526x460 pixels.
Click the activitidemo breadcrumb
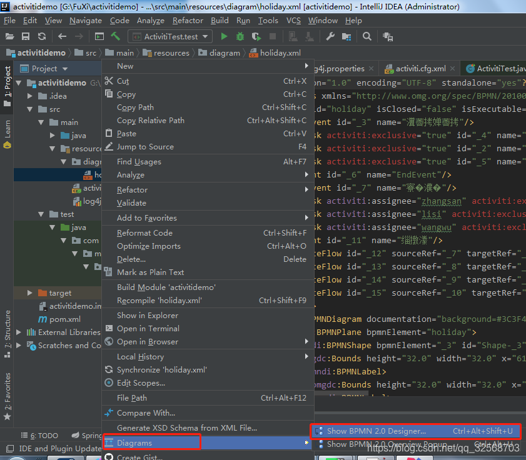tap(36, 53)
